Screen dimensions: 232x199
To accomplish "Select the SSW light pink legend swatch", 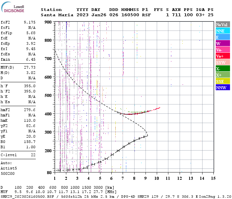I will (x=223, y=62).
